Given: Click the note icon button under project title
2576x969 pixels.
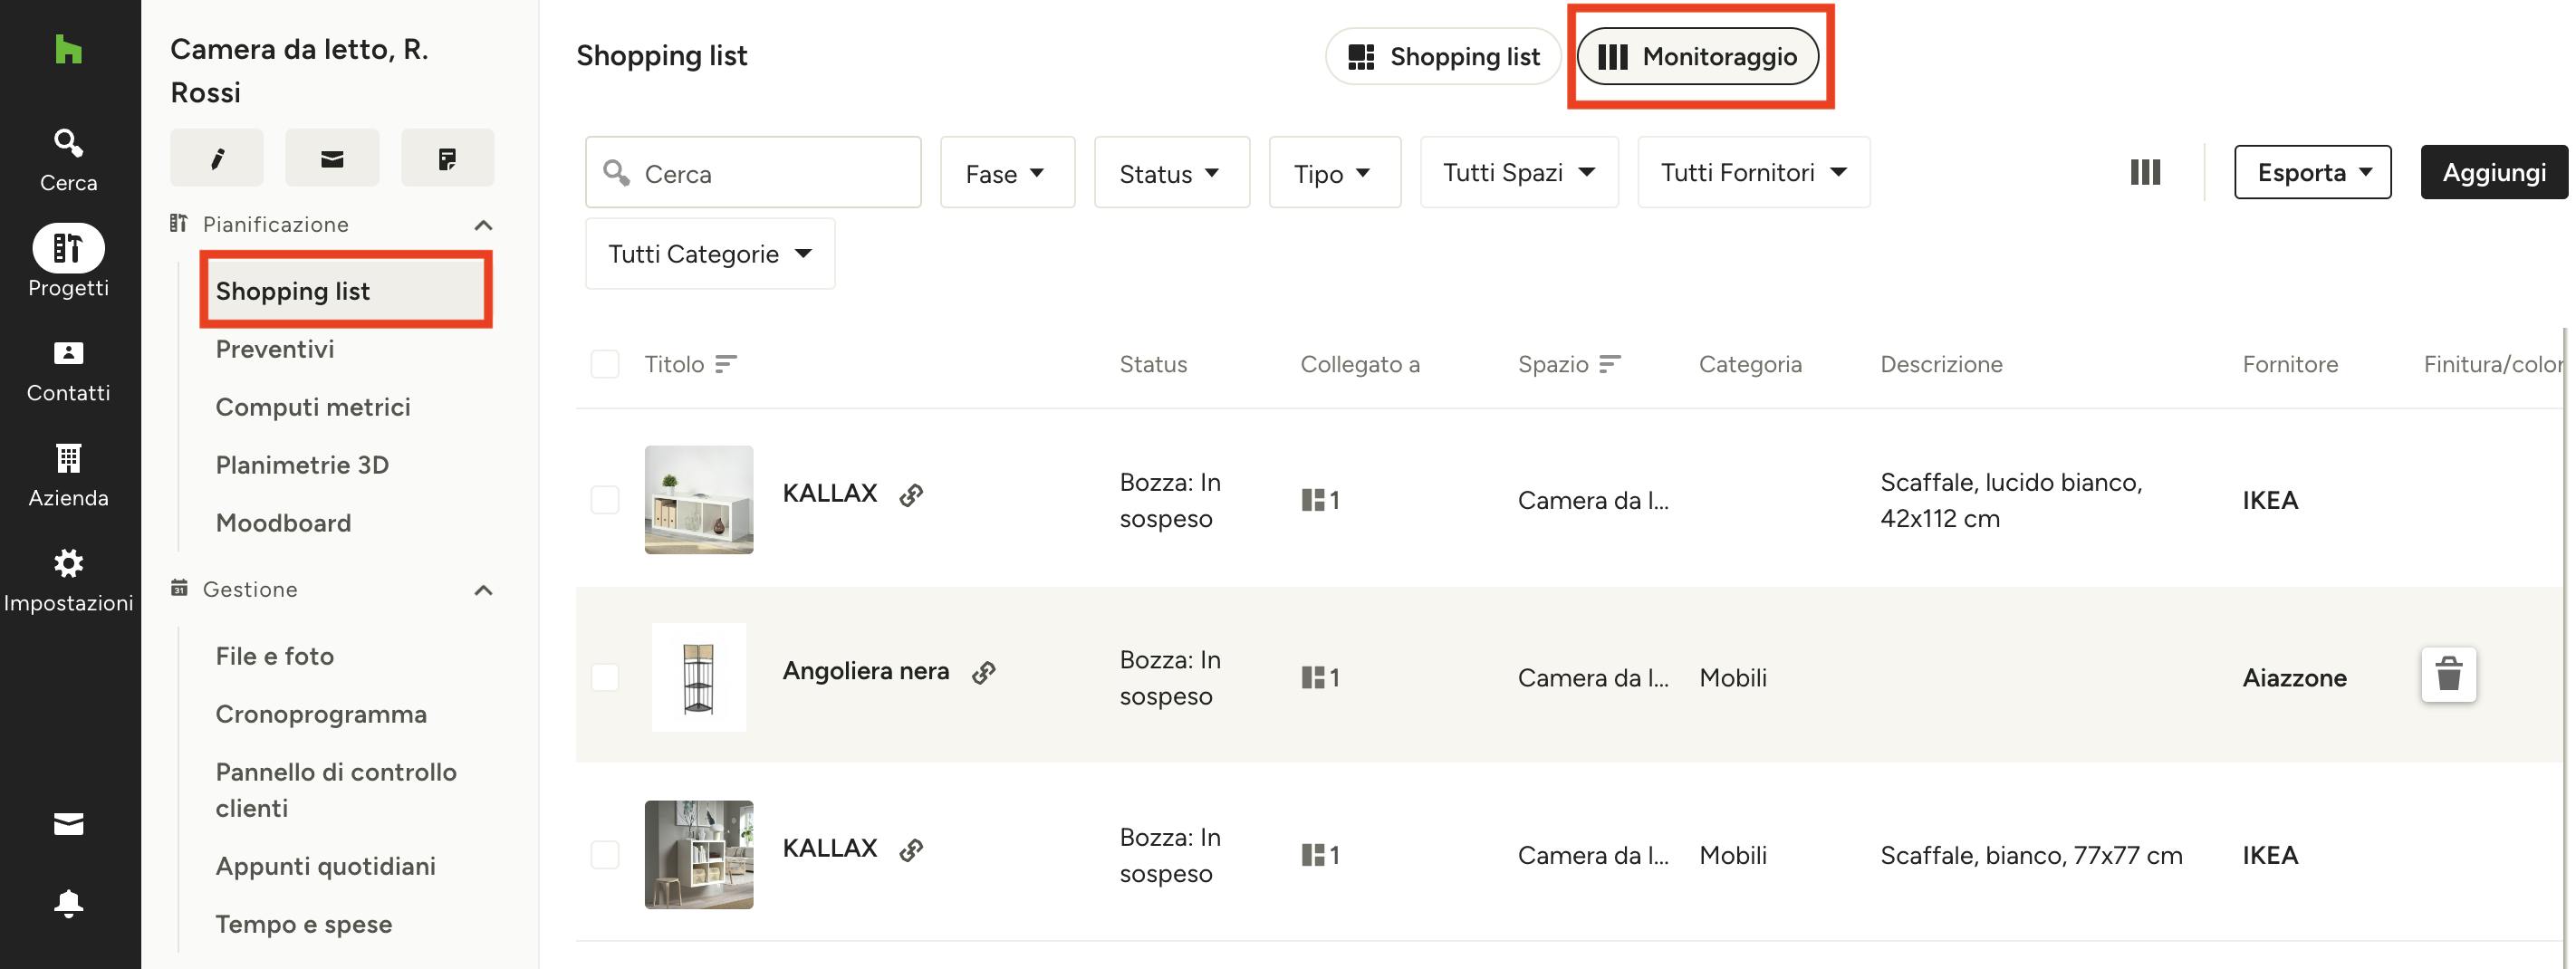Looking at the screenshot, I should tap(447, 158).
